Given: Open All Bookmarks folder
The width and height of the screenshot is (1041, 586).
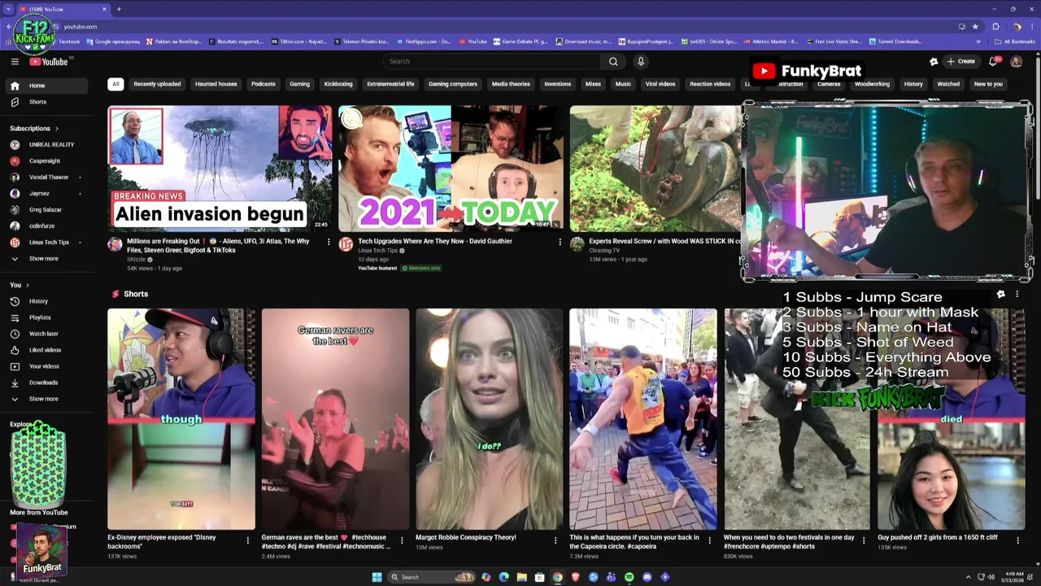Looking at the screenshot, I should coord(1016,42).
